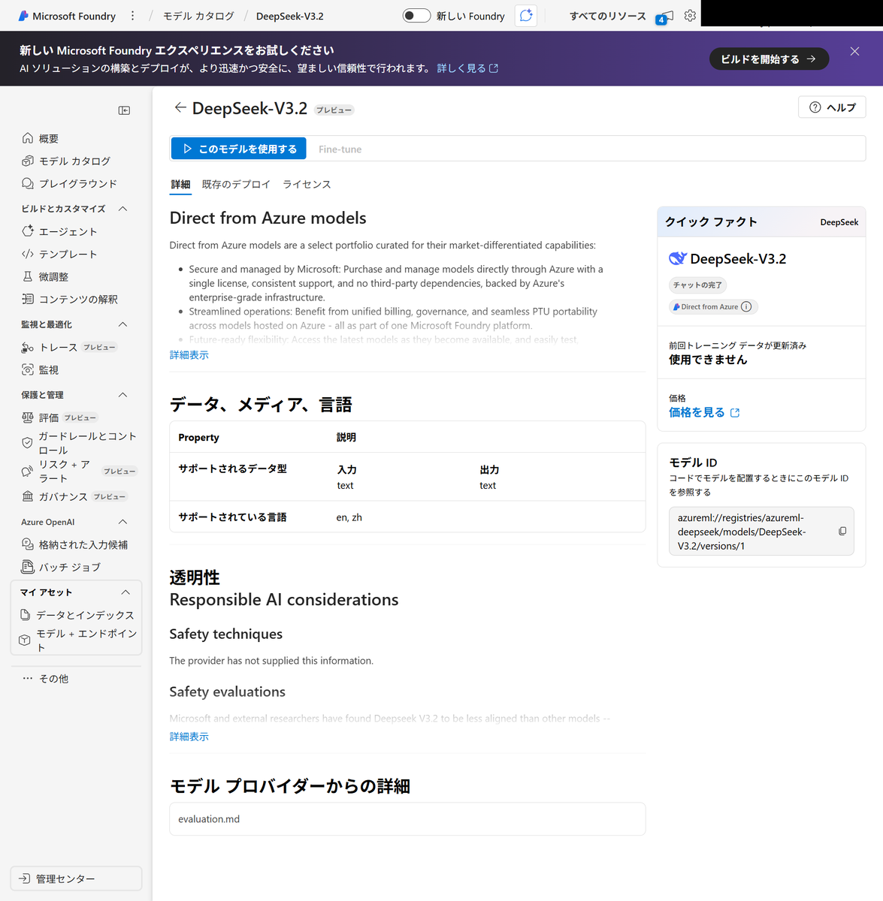Click the 評価 scales icon
The width and height of the screenshot is (883, 901).
28,417
